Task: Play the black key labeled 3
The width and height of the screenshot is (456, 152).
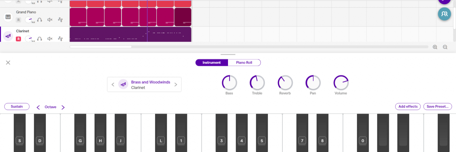Action: pos(221,133)
